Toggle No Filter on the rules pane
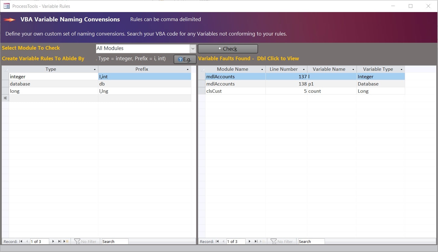 pos(85,241)
